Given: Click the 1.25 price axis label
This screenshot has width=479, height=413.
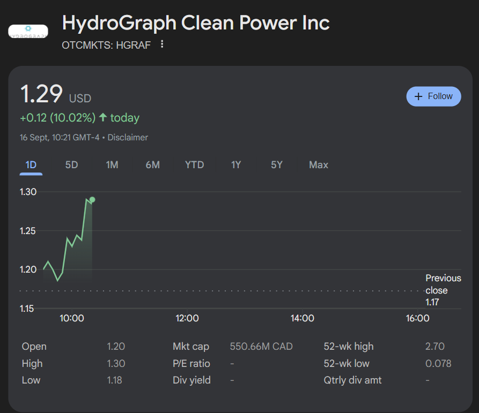Looking at the screenshot, I should (x=28, y=231).
